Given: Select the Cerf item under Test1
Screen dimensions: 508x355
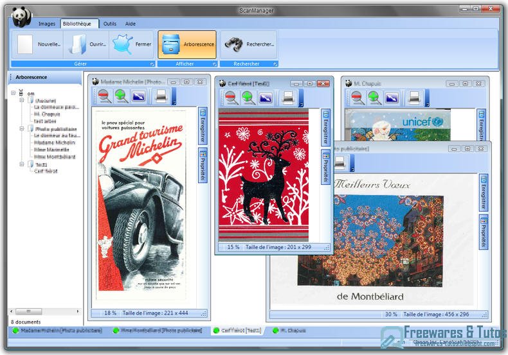Looking at the screenshot, I should pyautogui.click(x=46, y=171).
